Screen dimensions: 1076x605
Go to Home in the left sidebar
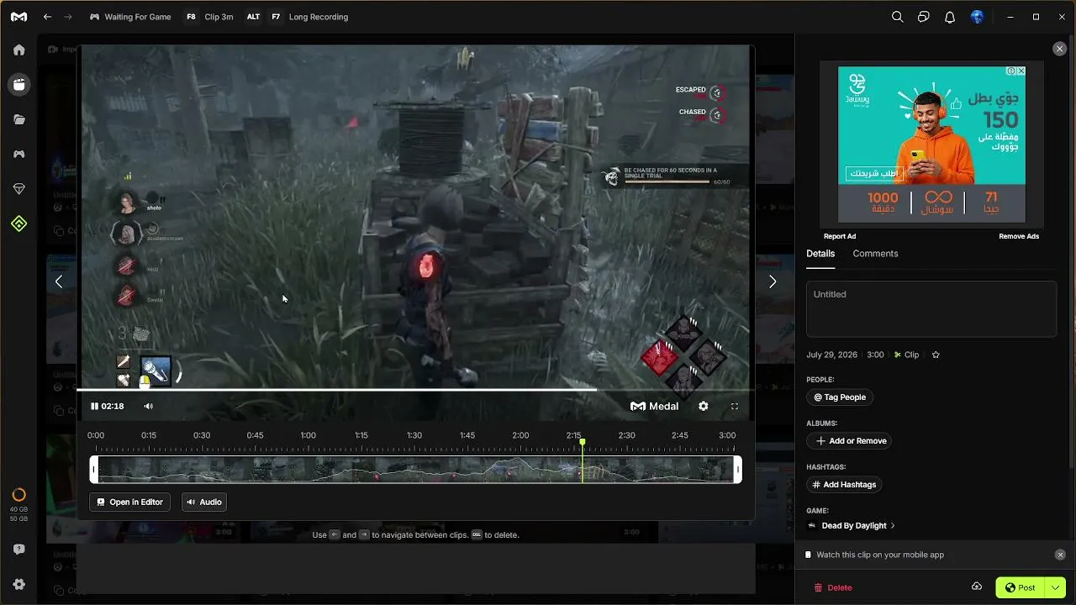coord(18,50)
